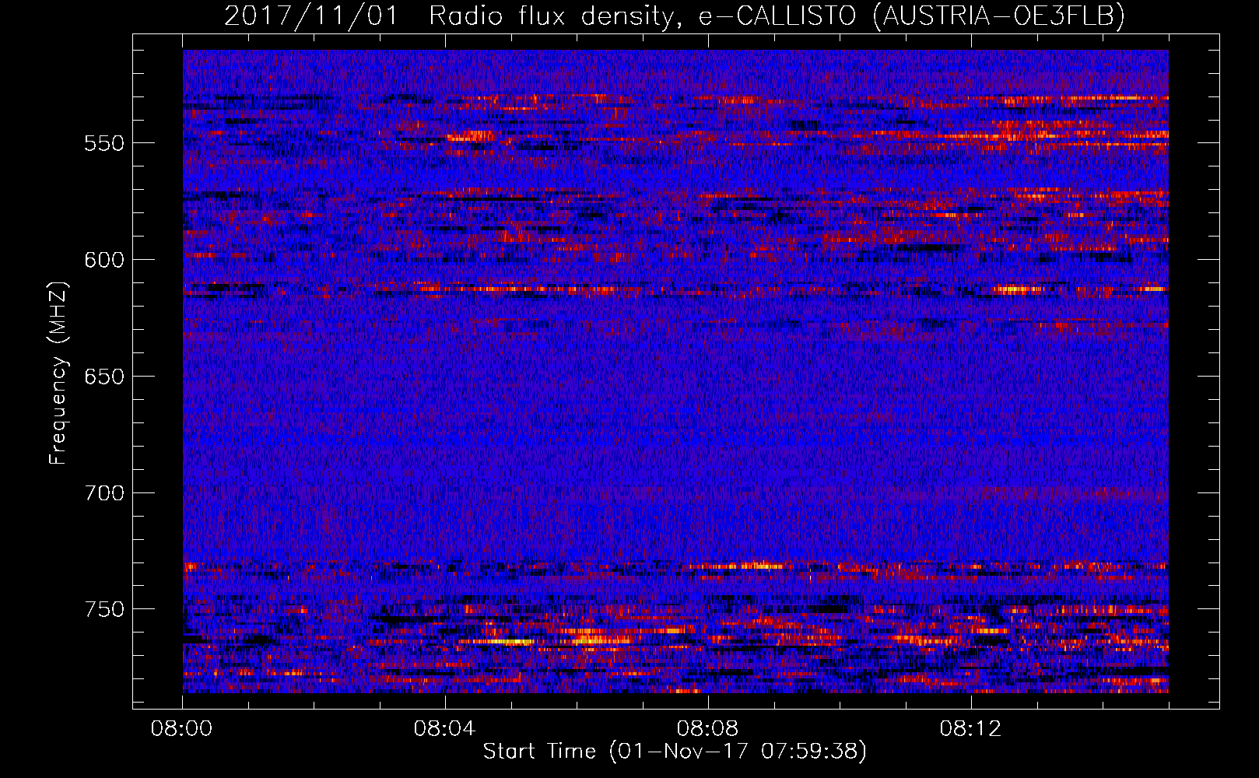Screen dimensions: 1259x778
Task: Click the 08:12 time tick label
Action: [x=970, y=729]
